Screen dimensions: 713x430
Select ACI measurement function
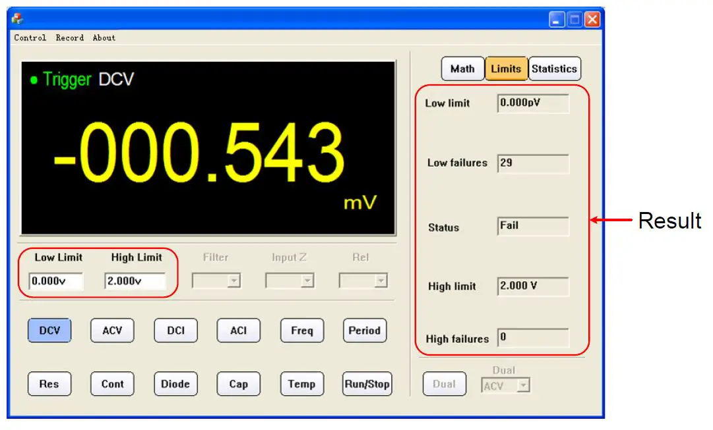click(x=238, y=330)
